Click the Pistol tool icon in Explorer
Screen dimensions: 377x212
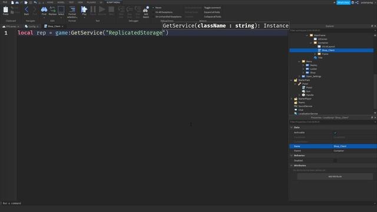[300, 84]
